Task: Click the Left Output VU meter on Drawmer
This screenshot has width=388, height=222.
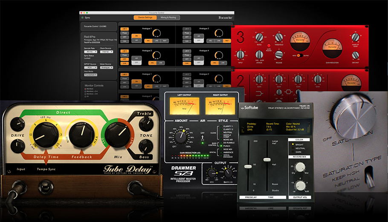Action: pos(184,106)
